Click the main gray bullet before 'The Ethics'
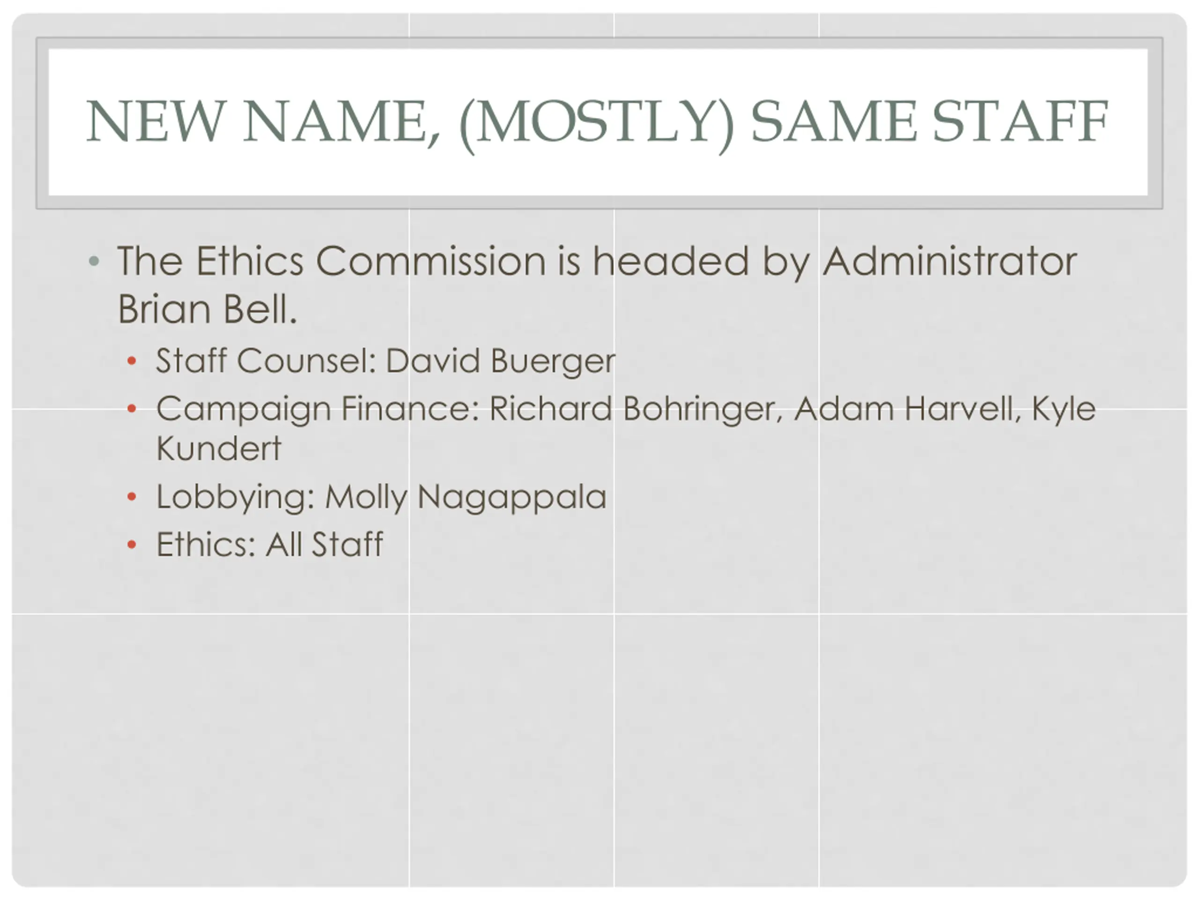1199x899 pixels. (94, 261)
